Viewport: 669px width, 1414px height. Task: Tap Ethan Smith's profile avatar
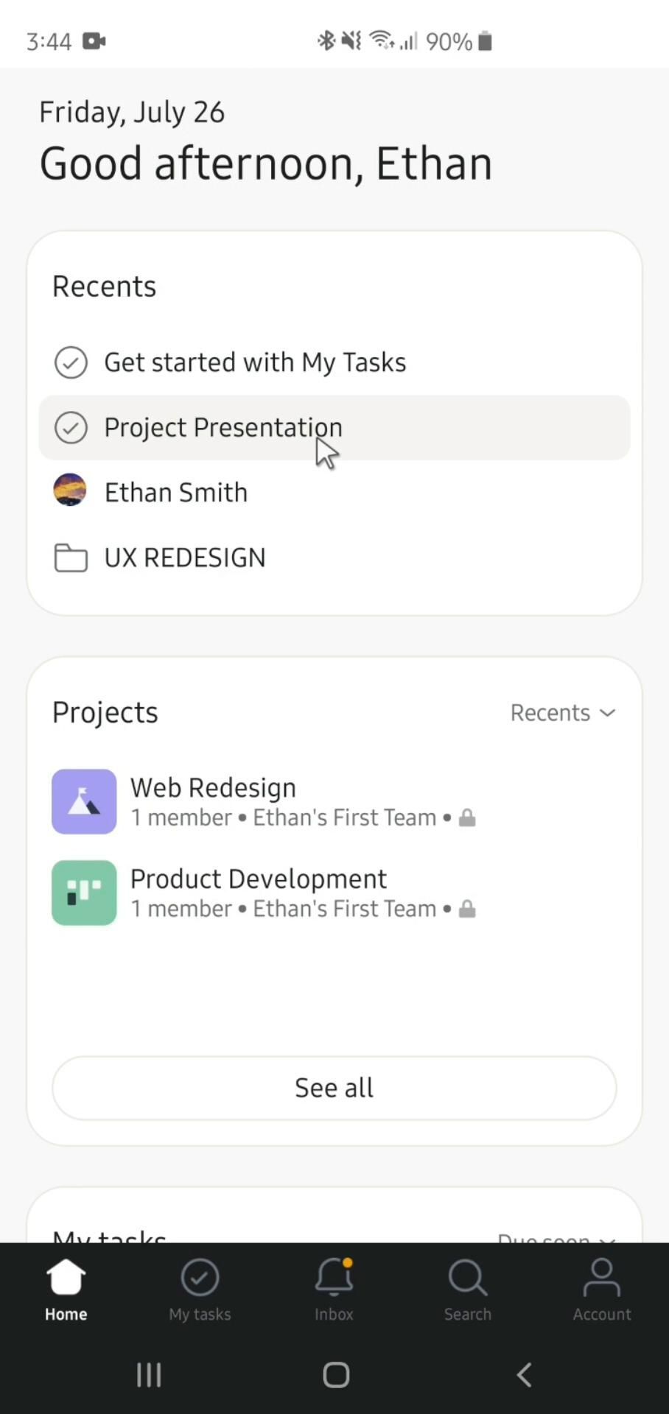coord(70,490)
